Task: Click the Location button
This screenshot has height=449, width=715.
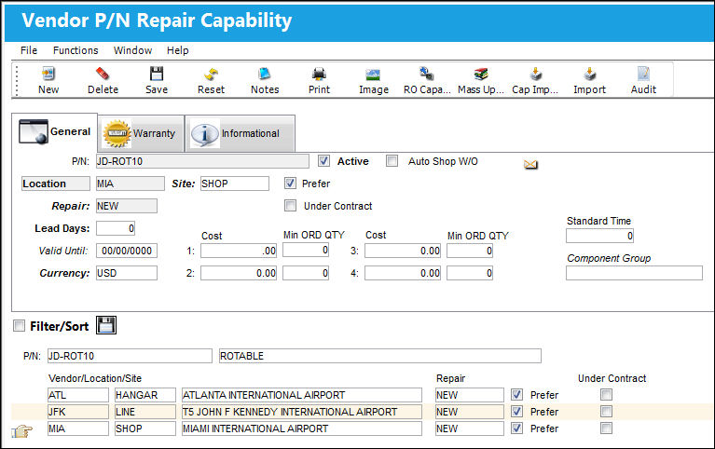Action: click(x=56, y=184)
